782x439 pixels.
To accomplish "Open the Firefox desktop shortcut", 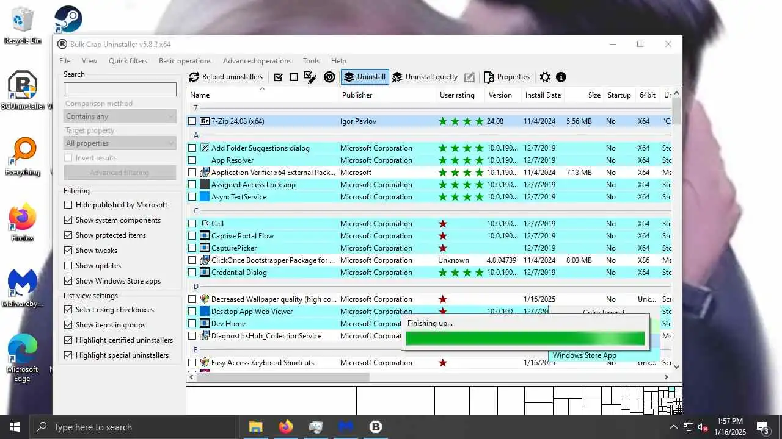I will point(23,223).
